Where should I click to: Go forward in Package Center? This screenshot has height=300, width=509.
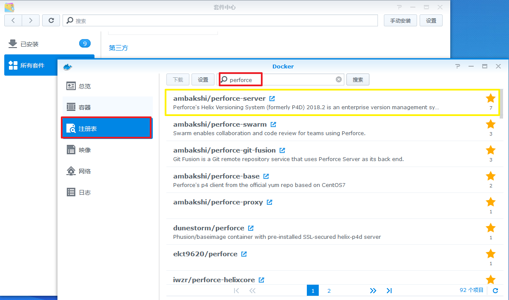(x=31, y=20)
